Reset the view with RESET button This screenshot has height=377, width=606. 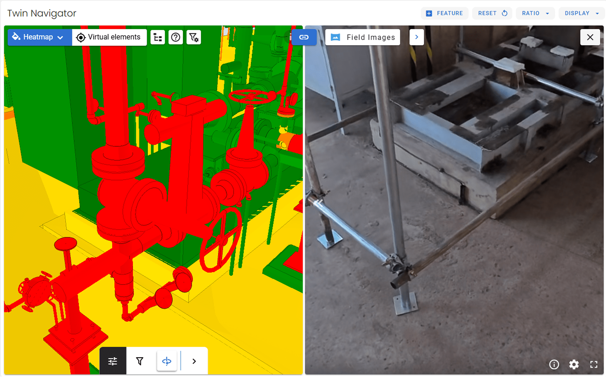click(492, 13)
